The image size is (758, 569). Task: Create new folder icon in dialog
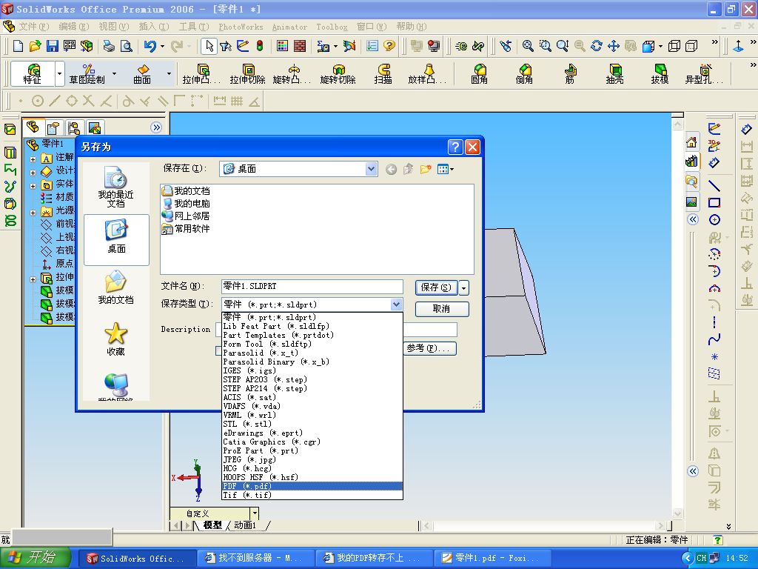point(426,169)
